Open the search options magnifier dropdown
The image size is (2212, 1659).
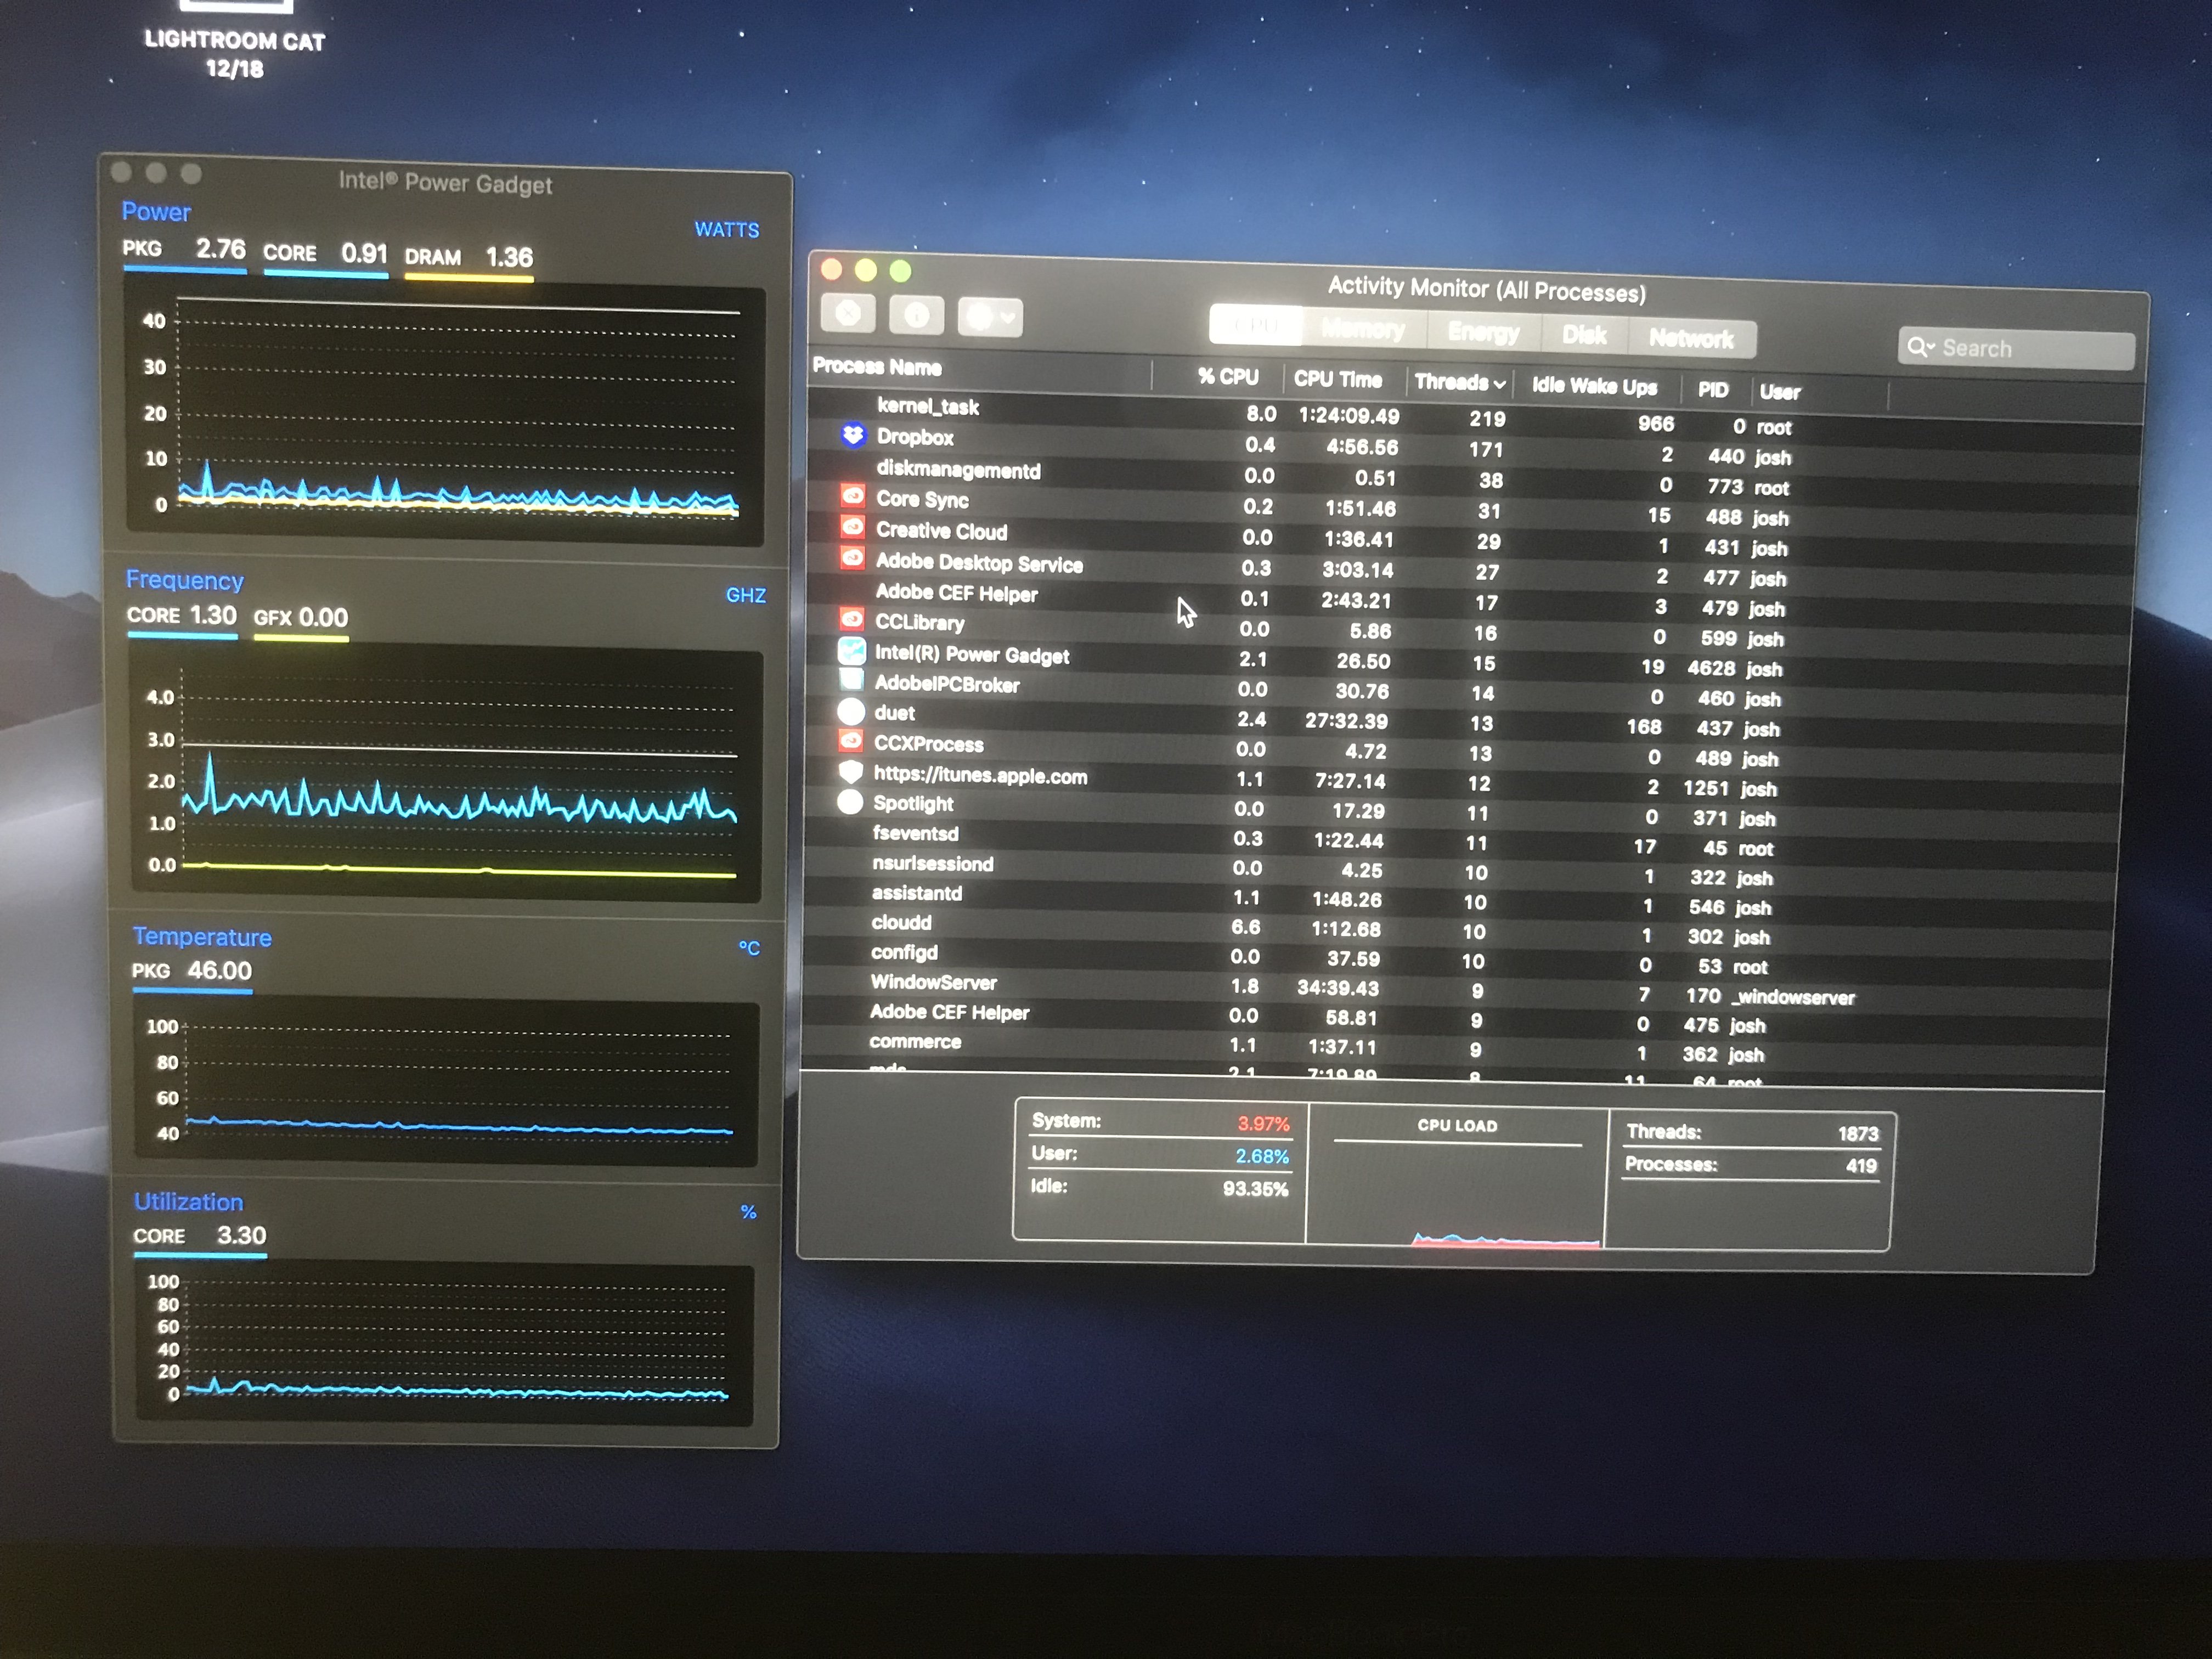pos(1920,347)
